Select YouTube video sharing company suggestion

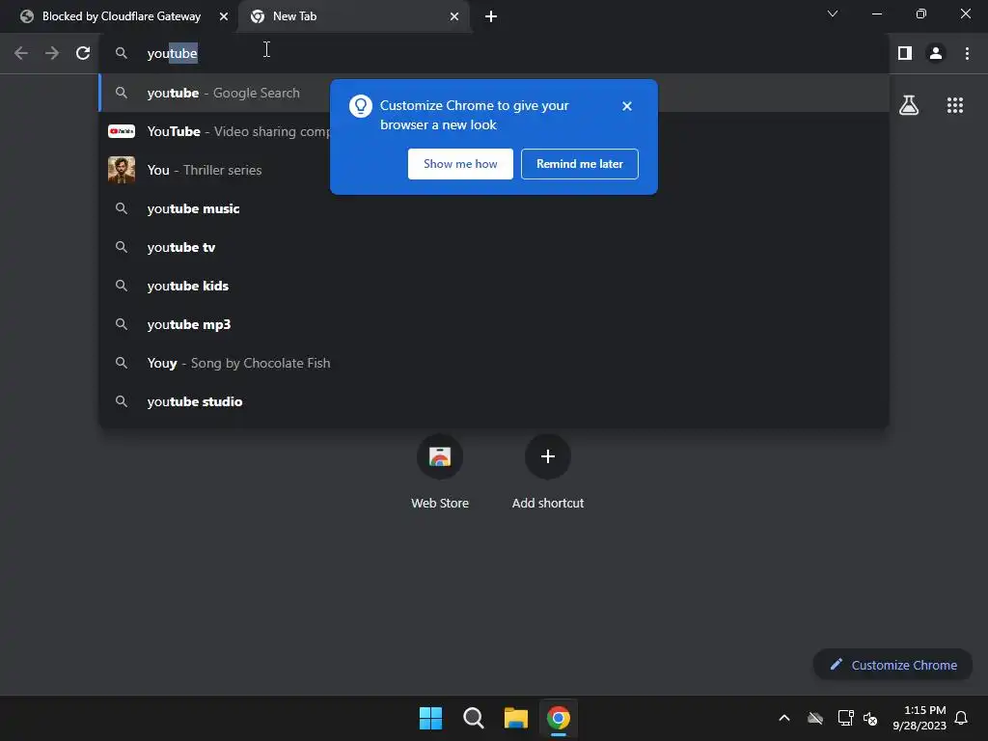click(x=494, y=131)
